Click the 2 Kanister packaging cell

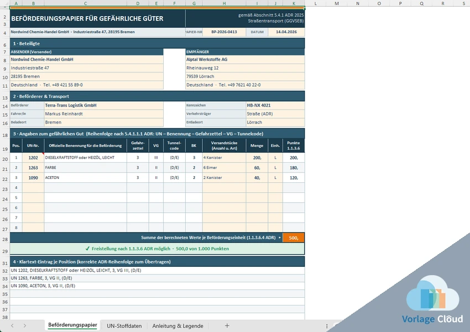(x=224, y=177)
